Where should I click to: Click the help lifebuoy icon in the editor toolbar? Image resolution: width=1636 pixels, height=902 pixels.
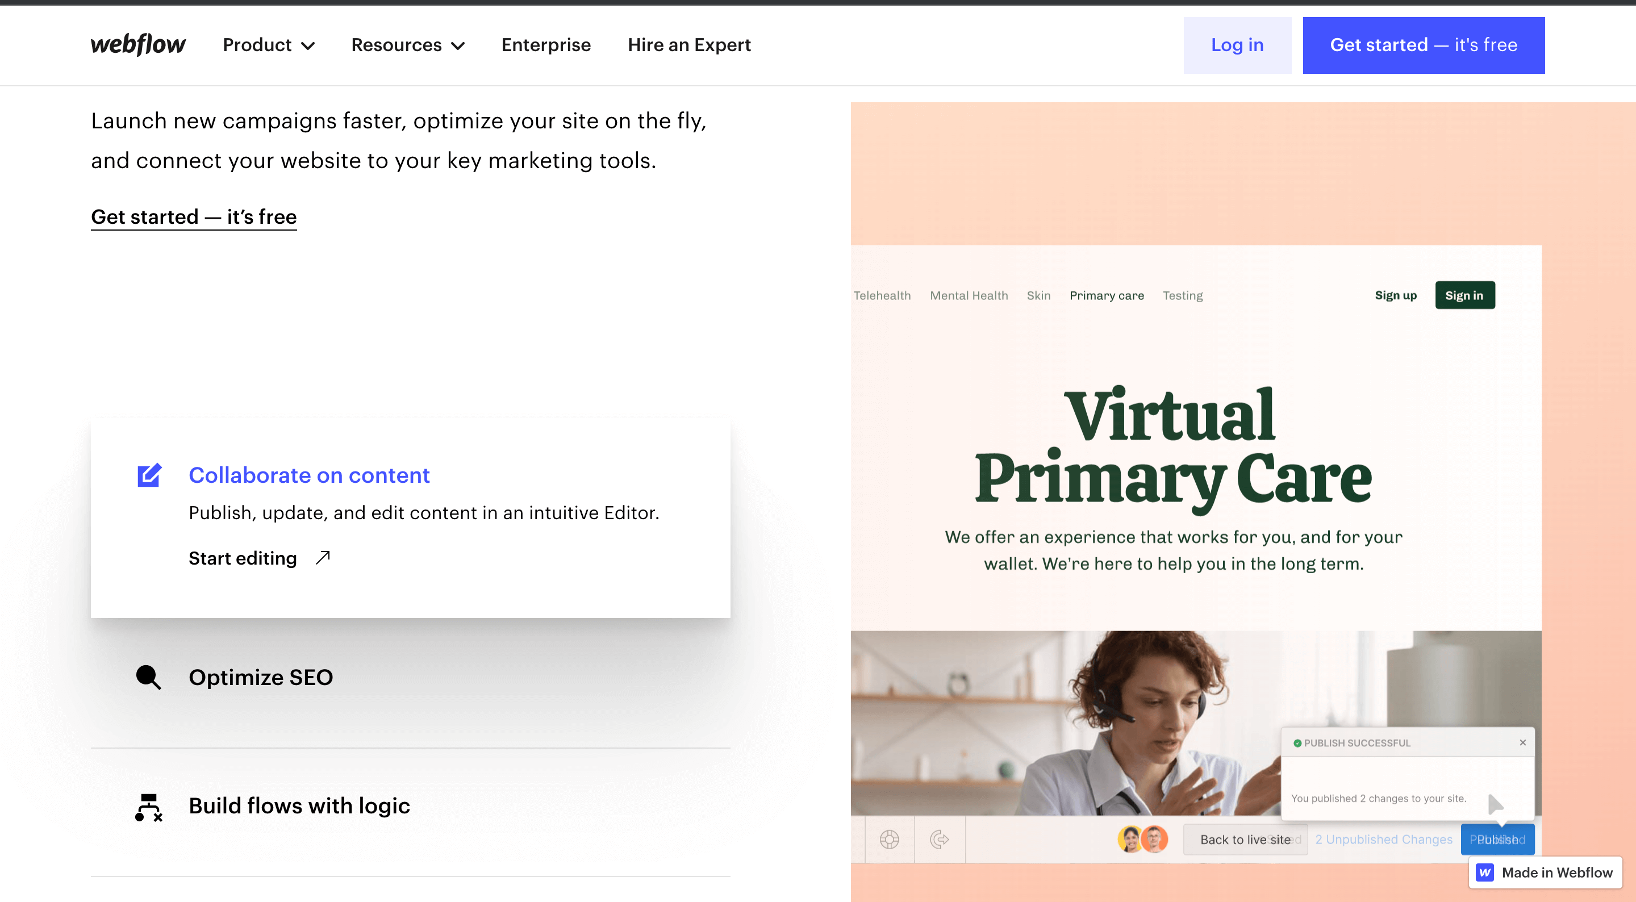(889, 839)
